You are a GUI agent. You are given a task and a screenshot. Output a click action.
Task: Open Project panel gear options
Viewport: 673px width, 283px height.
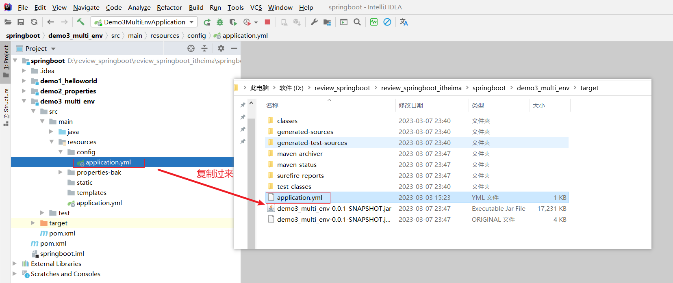point(221,48)
